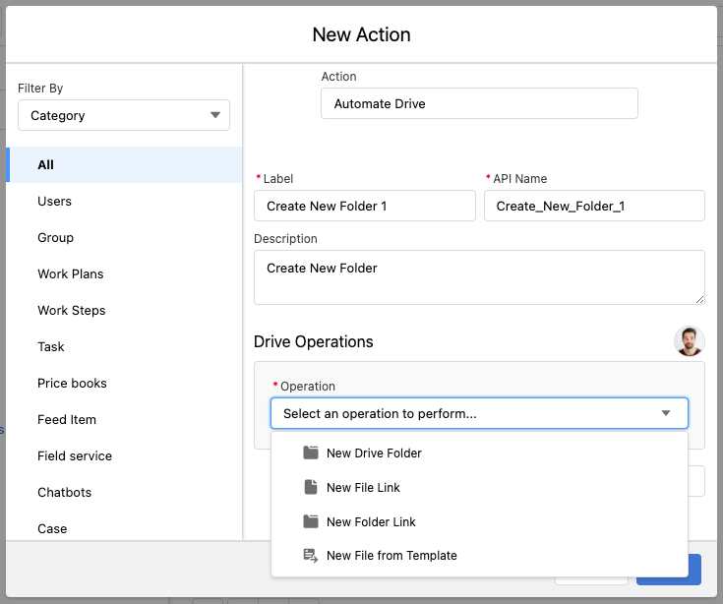Click folder icon beside New Drive Folder

(x=311, y=453)
